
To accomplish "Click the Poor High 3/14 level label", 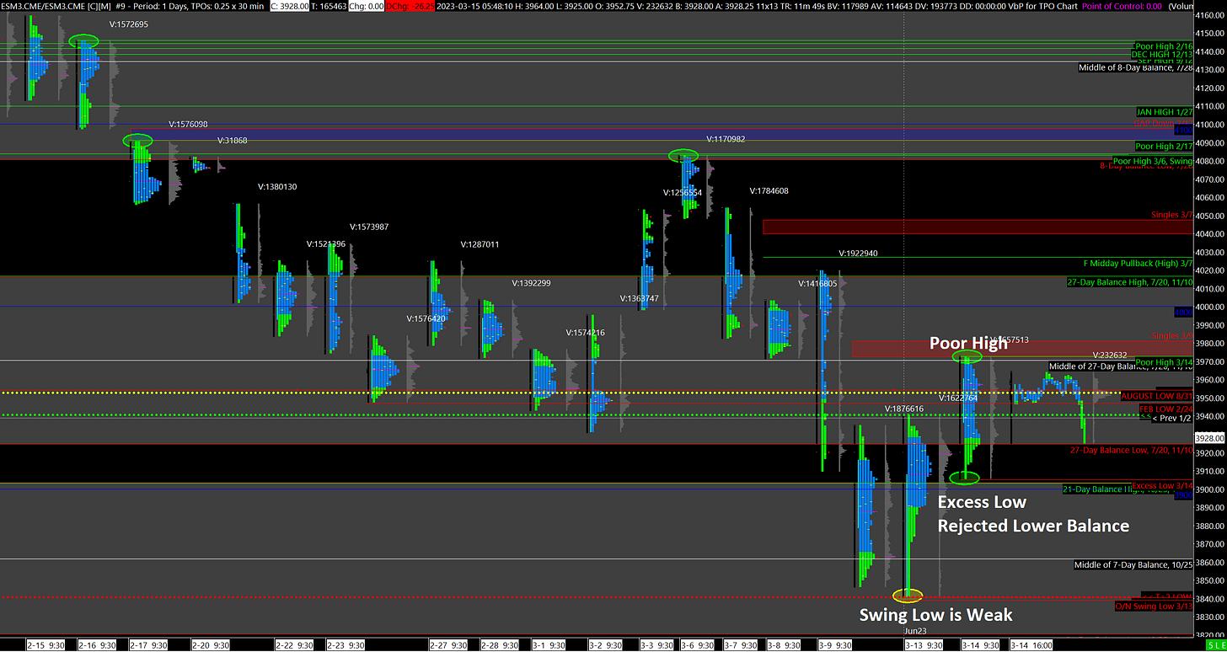I will click(x=1164, y=362).
